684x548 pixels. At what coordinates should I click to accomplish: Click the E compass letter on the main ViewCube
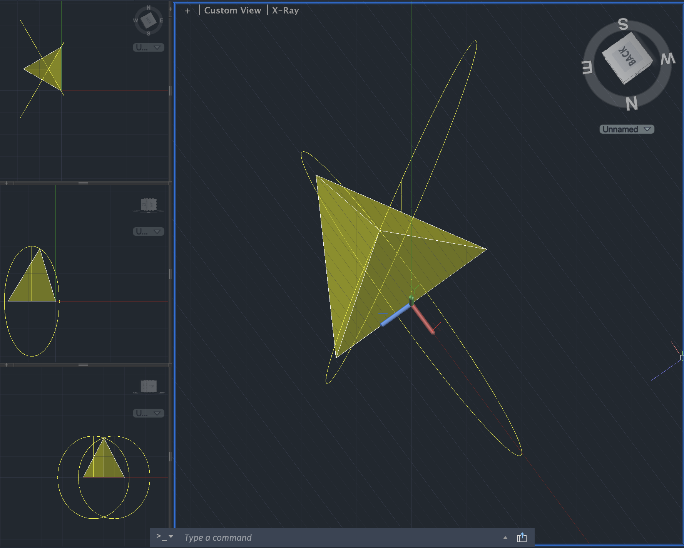click(587, 67)
